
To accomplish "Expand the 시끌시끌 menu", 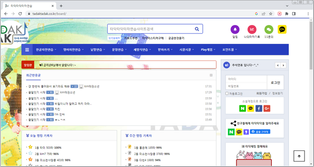I will point(187,50).
